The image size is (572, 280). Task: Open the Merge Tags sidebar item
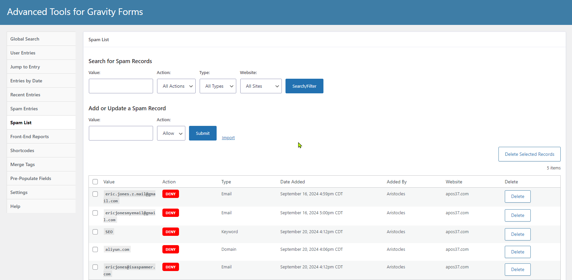tap(23, 164)
